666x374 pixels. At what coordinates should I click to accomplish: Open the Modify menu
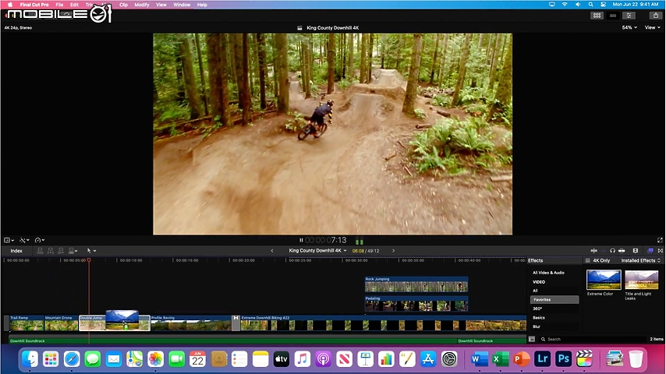142,5
